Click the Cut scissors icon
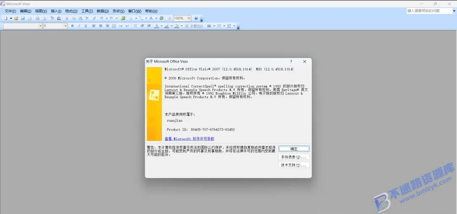Viewport: 457px width, 214px height. 67,18
